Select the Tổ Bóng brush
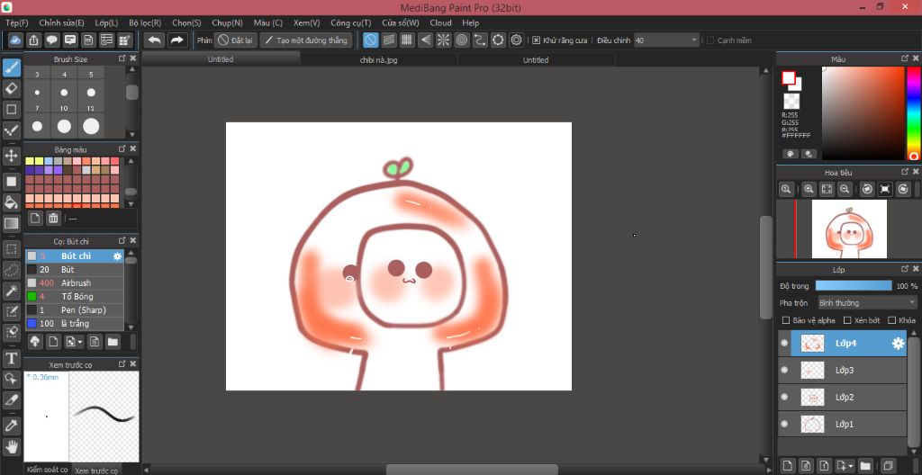Screen dimensions: 922x475 click(75, 297)
